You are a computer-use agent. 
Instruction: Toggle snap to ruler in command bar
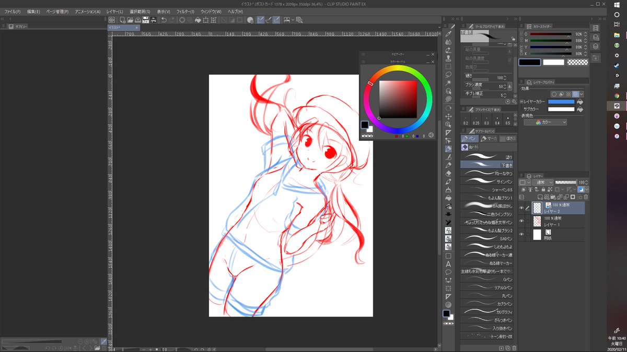coord(260,20)
